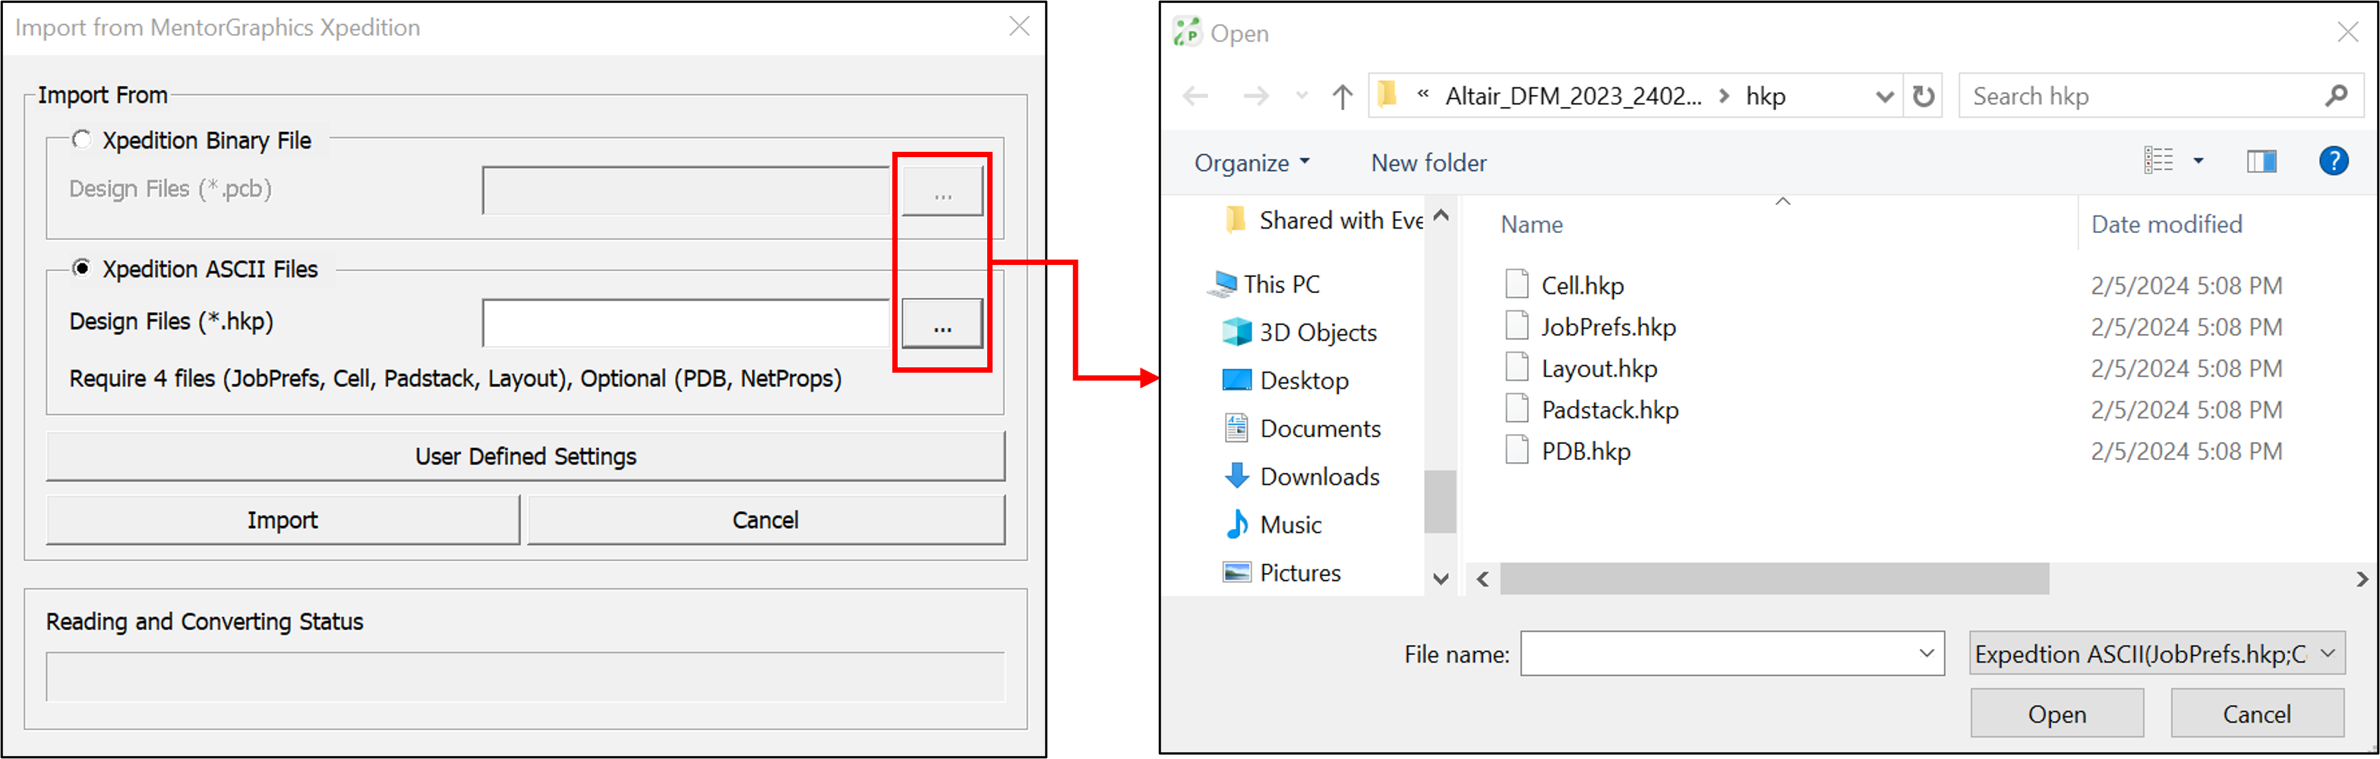Image resolution: width=2380 pixels, height=759 pixels.
Task: Open User Defined Settings
Action: point(526,456)
